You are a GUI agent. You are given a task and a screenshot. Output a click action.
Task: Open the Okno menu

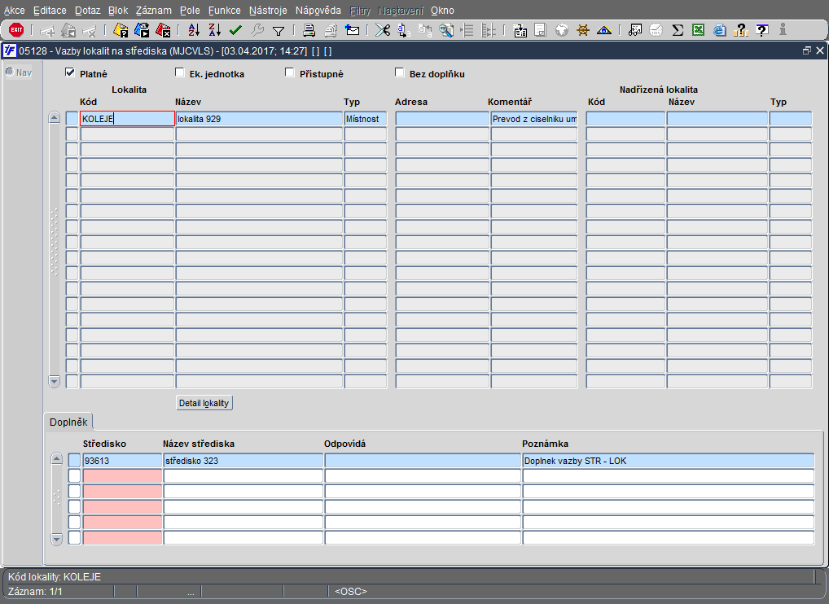tap(442, 11)
